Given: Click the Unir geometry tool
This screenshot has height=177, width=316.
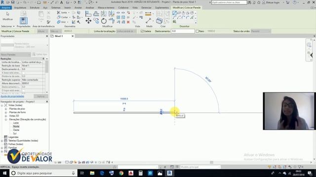Looking at the screenshot, I should (x=62, y=22).
